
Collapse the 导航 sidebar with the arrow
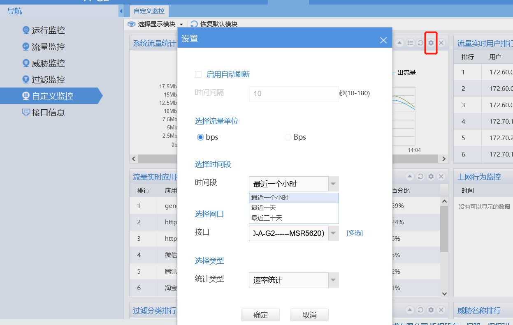121,11
